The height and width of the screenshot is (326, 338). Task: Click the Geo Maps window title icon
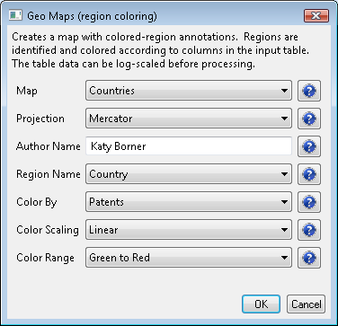coord(15,15)
